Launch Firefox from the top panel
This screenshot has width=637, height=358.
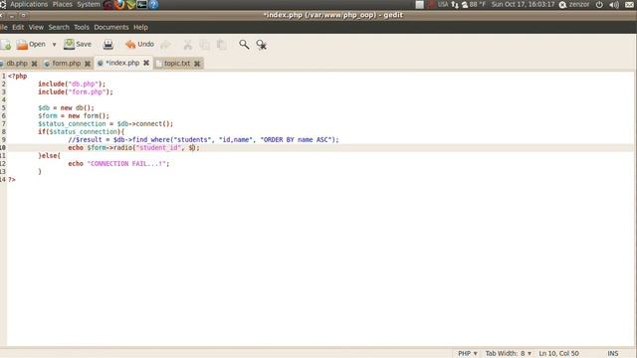119,4
